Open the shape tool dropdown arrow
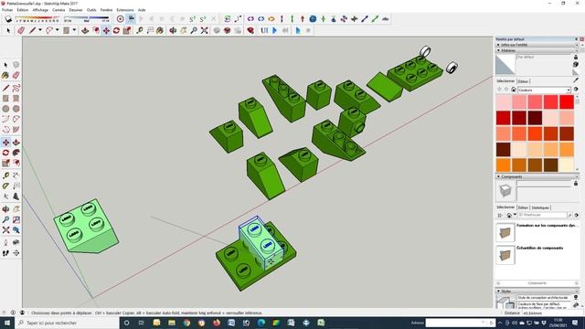This screenshot has width=585, height=329. pyautogui.click(x=74, y=30)
